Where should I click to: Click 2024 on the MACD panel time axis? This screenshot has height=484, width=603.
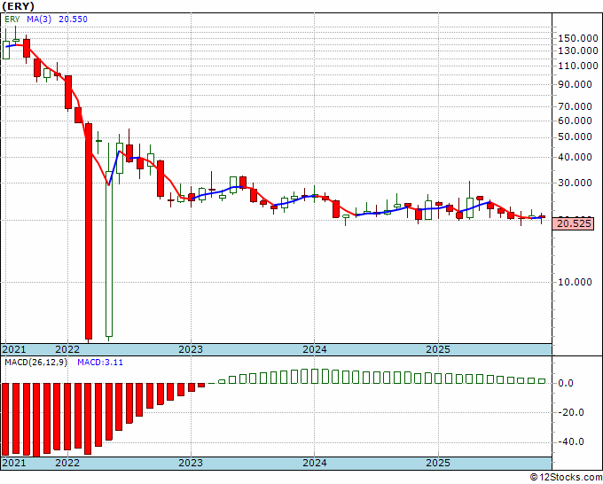pyautogui.click(x=315, y=463)
